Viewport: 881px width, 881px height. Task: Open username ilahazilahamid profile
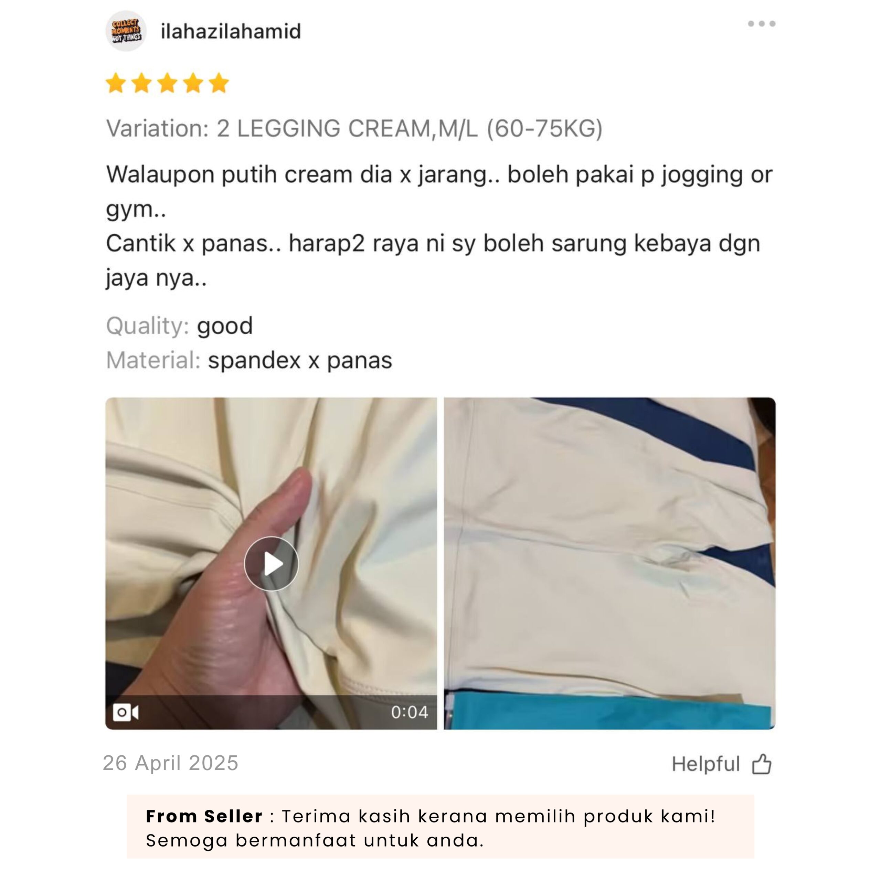(231, 31)
